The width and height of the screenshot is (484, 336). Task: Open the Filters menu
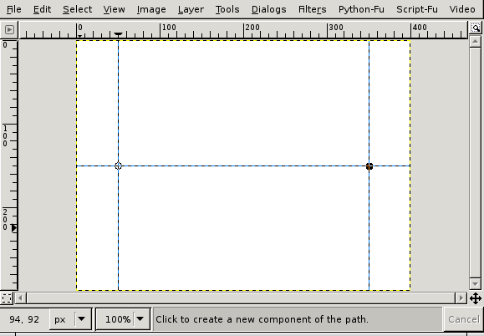[312, 9]
